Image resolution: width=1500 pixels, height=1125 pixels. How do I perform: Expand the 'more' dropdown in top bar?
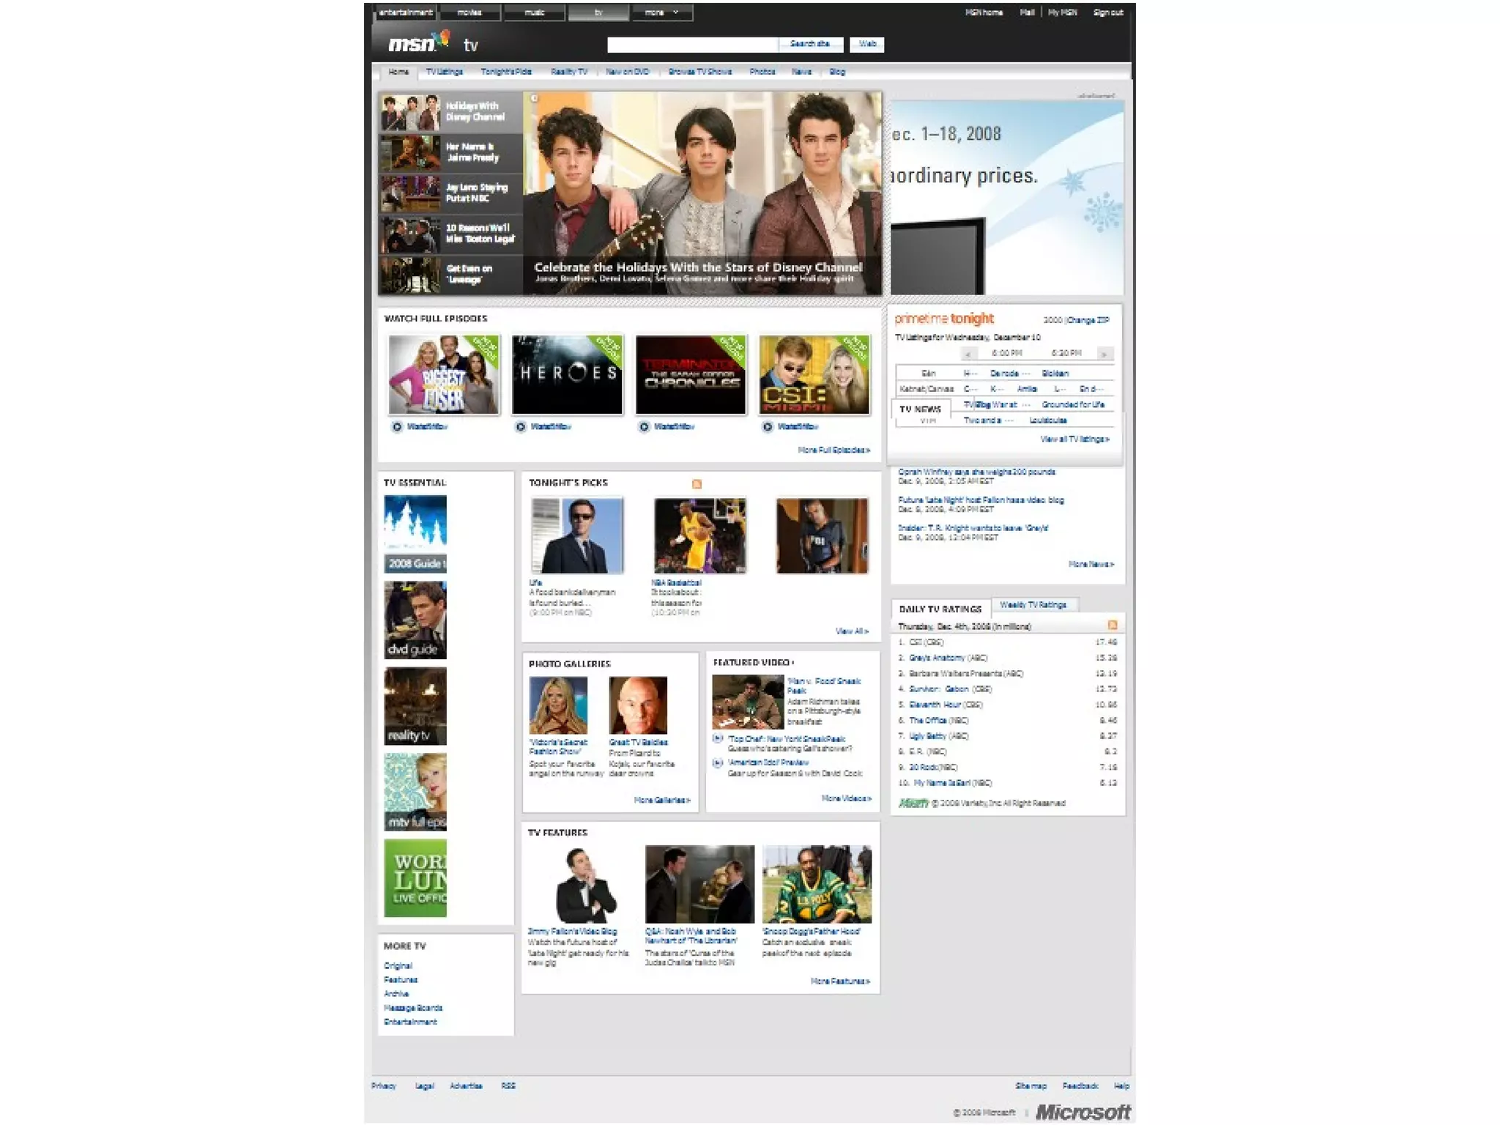[661, 12]
